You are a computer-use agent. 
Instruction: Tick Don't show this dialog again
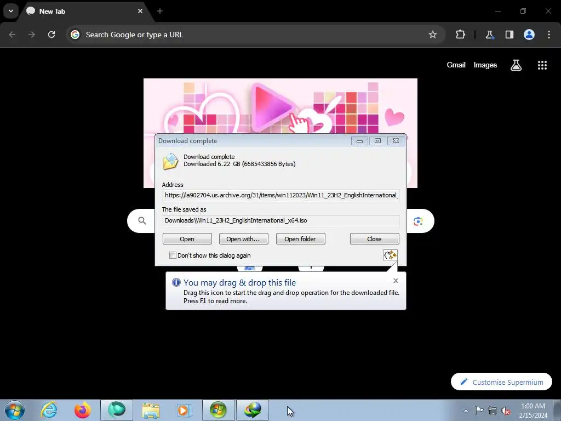173,255
